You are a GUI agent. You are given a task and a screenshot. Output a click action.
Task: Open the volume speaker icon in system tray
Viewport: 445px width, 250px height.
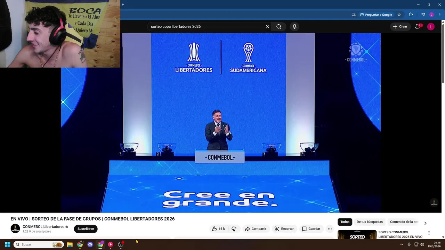tap(422, 244)
